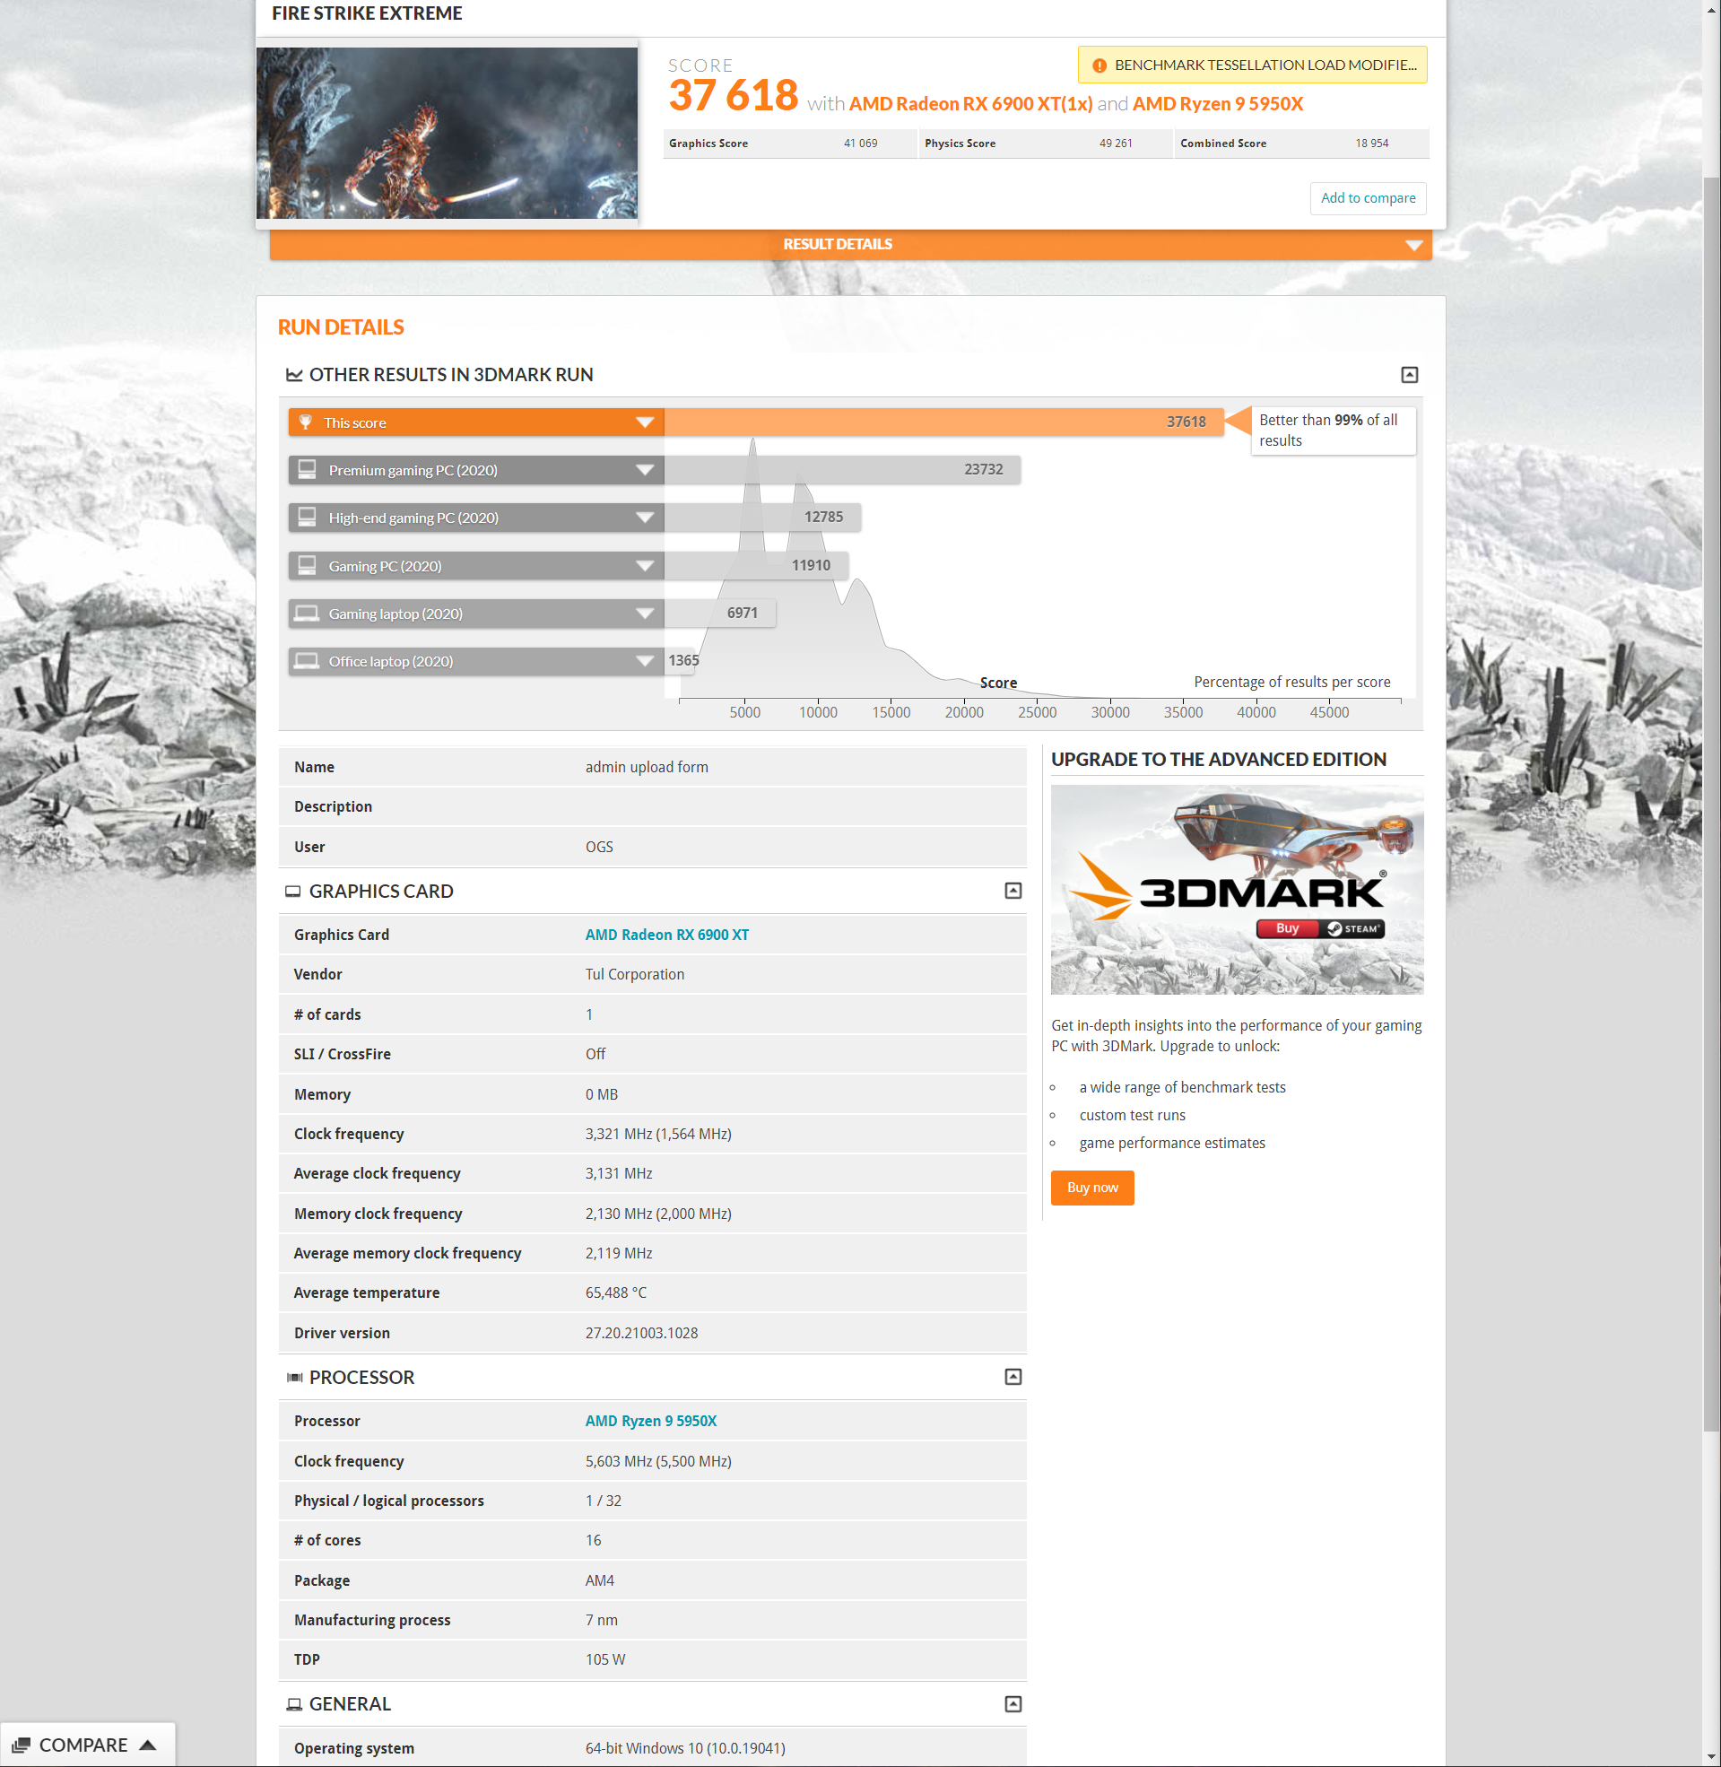Open the AMD Ryzen 9 5950X link
Image resolution: width=1721 pixels, height=1767 pixels.
pyautogui.click(x=650, y=1420)
